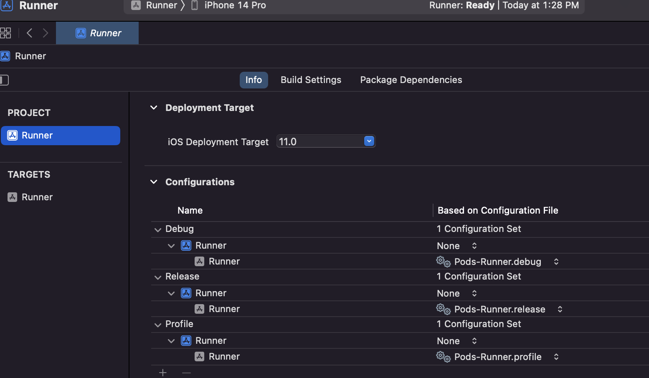Click the 11.0 deployment target field

click(x=326, y=141)
